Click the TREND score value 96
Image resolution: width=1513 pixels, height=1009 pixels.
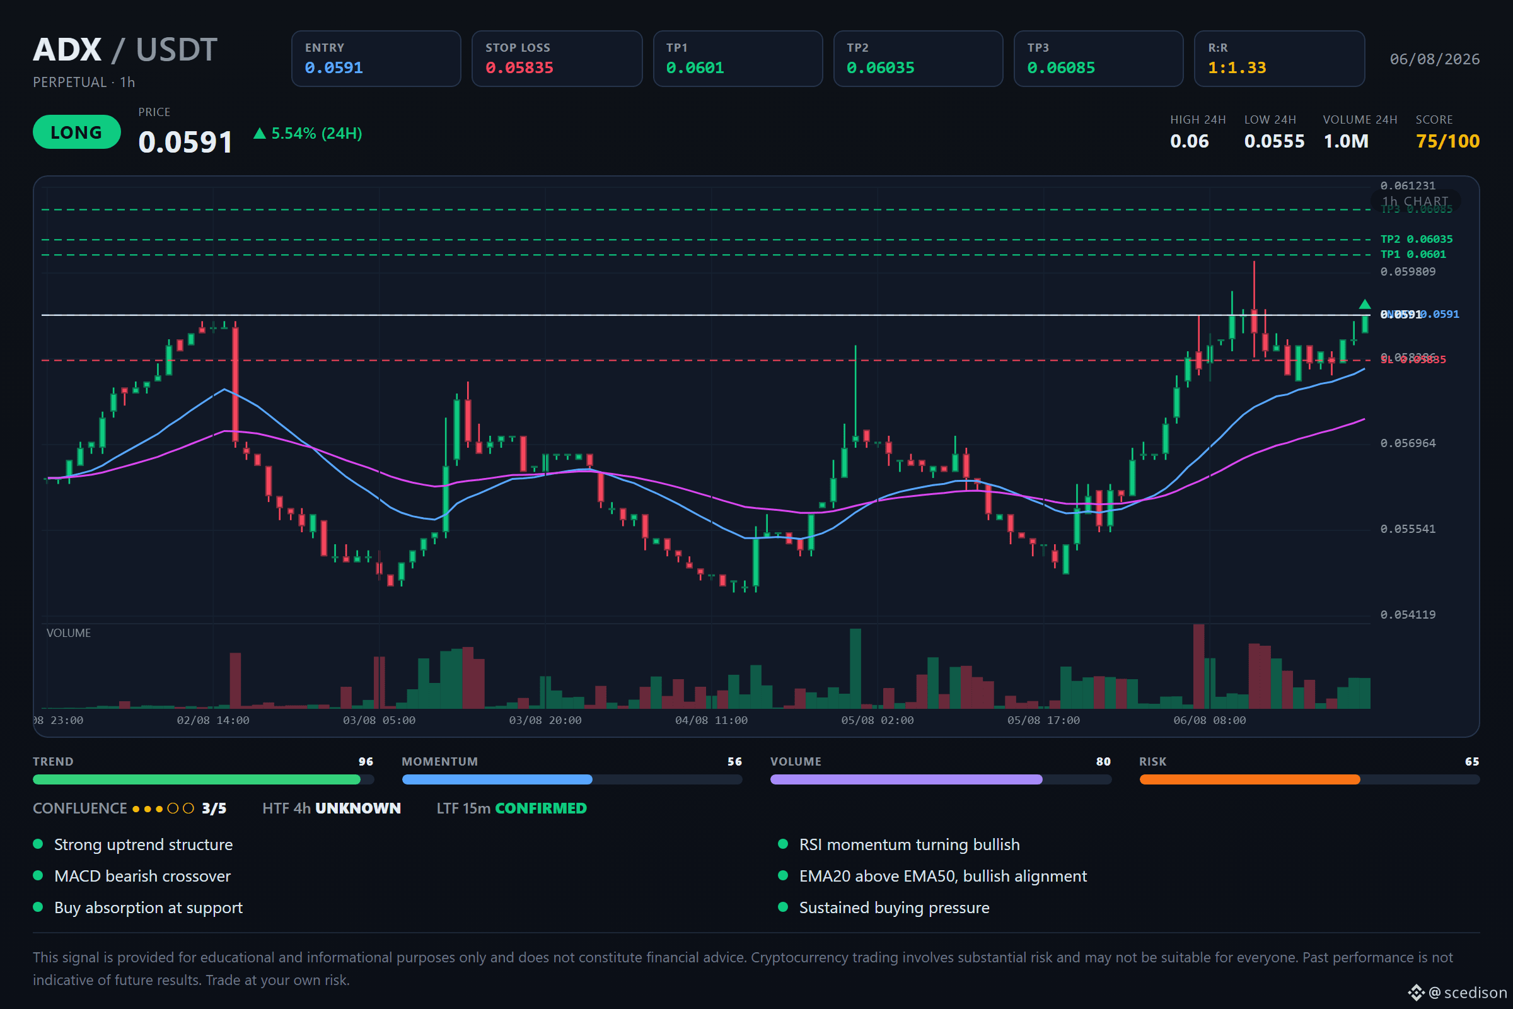tap(366, 761)
